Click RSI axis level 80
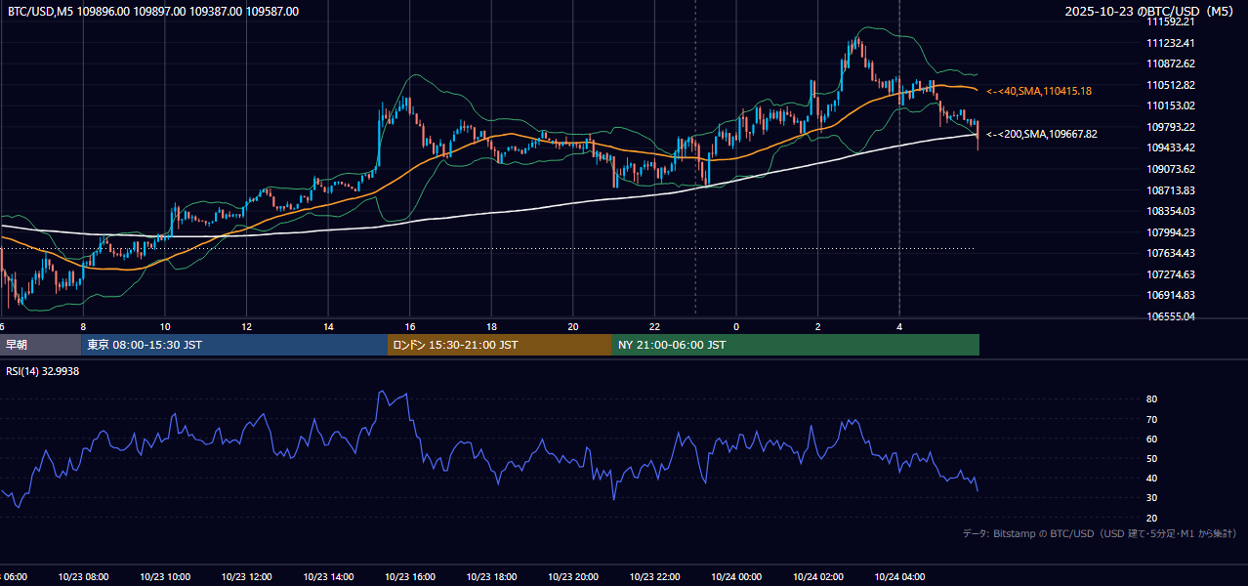The height and width of the screenshot is (586, 1248). click(1151, 399)
